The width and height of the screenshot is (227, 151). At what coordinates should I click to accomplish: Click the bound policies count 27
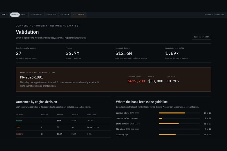(19, 53)
